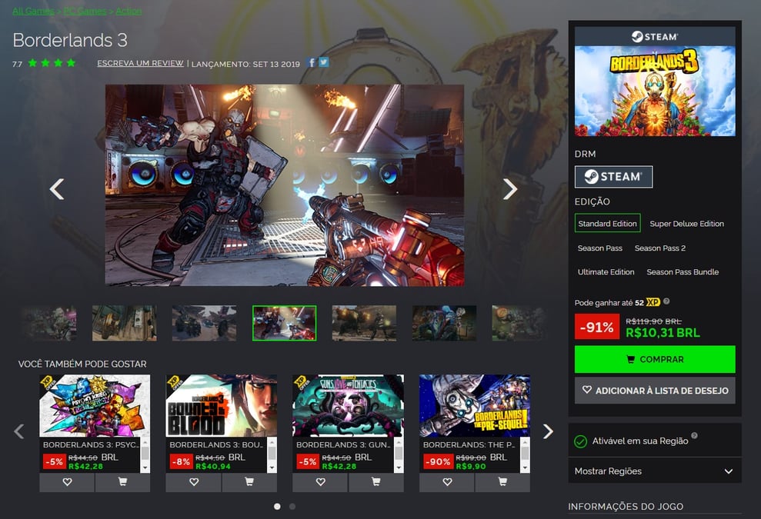Wishlist Borderlands: The Pre-Sequel card
761x519 pixels.
point(447,482)
